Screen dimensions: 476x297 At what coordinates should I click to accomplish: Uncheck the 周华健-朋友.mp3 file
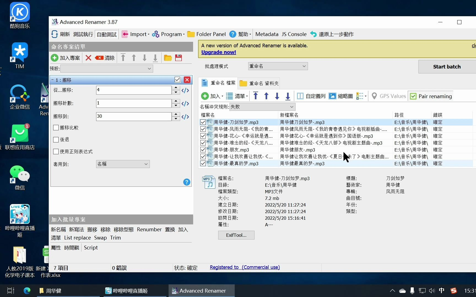[x=203, y=150]
